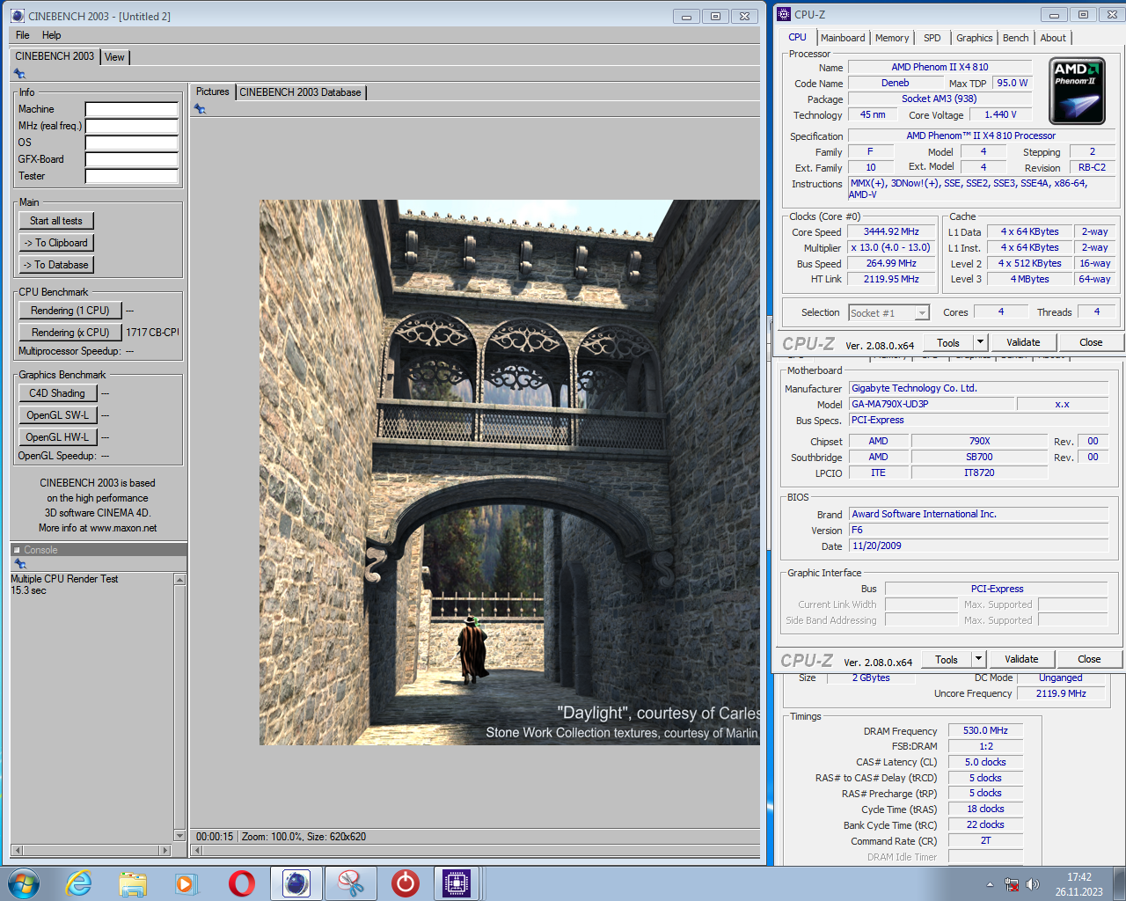Click into the Machine input field
The width and height of the screenshot is (1126, 901).
(131, 110)
